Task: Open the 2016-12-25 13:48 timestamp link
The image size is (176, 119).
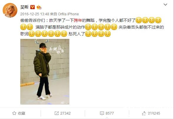Action: click(35, 14)
